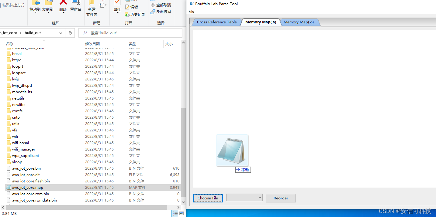Click the Choose File button
This screenshot has width=436, height=217.
click(x=208, y=198)
